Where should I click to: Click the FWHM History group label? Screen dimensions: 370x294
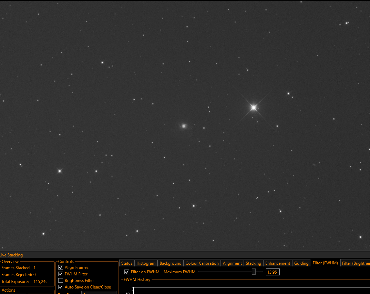[137, 280]
